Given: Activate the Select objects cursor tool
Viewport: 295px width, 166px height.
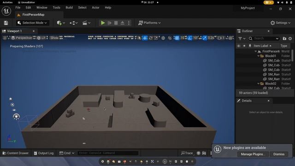Looking at the screenshot, I should point(139,38).
